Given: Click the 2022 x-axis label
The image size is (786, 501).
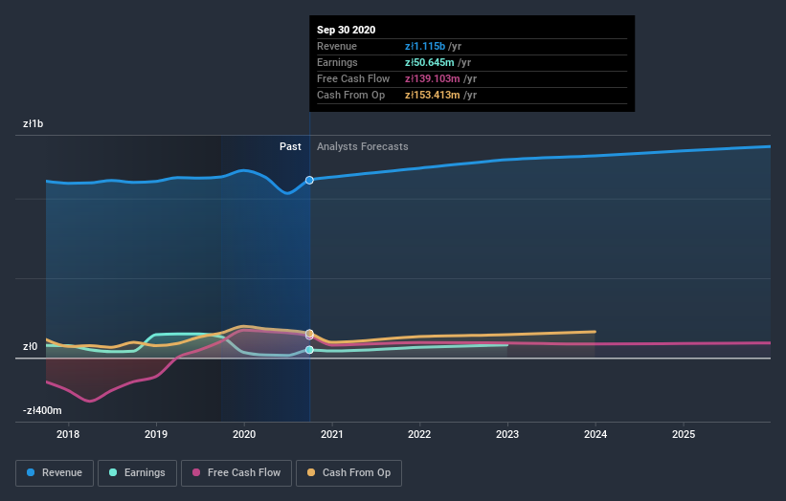Looking at the screenshot, I should click(x=419, y=434).
